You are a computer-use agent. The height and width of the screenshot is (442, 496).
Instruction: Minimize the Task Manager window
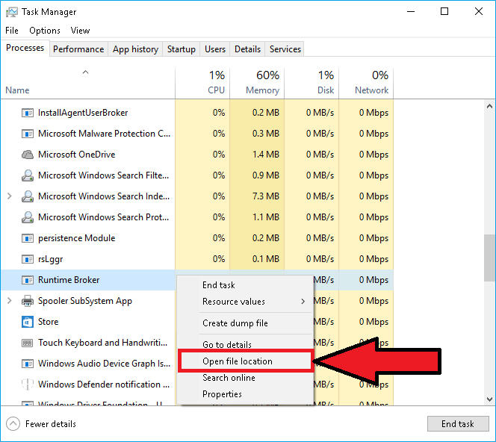411,12
